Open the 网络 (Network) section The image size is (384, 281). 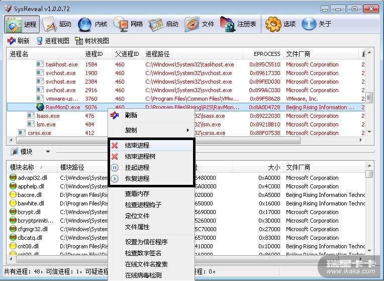128,24
